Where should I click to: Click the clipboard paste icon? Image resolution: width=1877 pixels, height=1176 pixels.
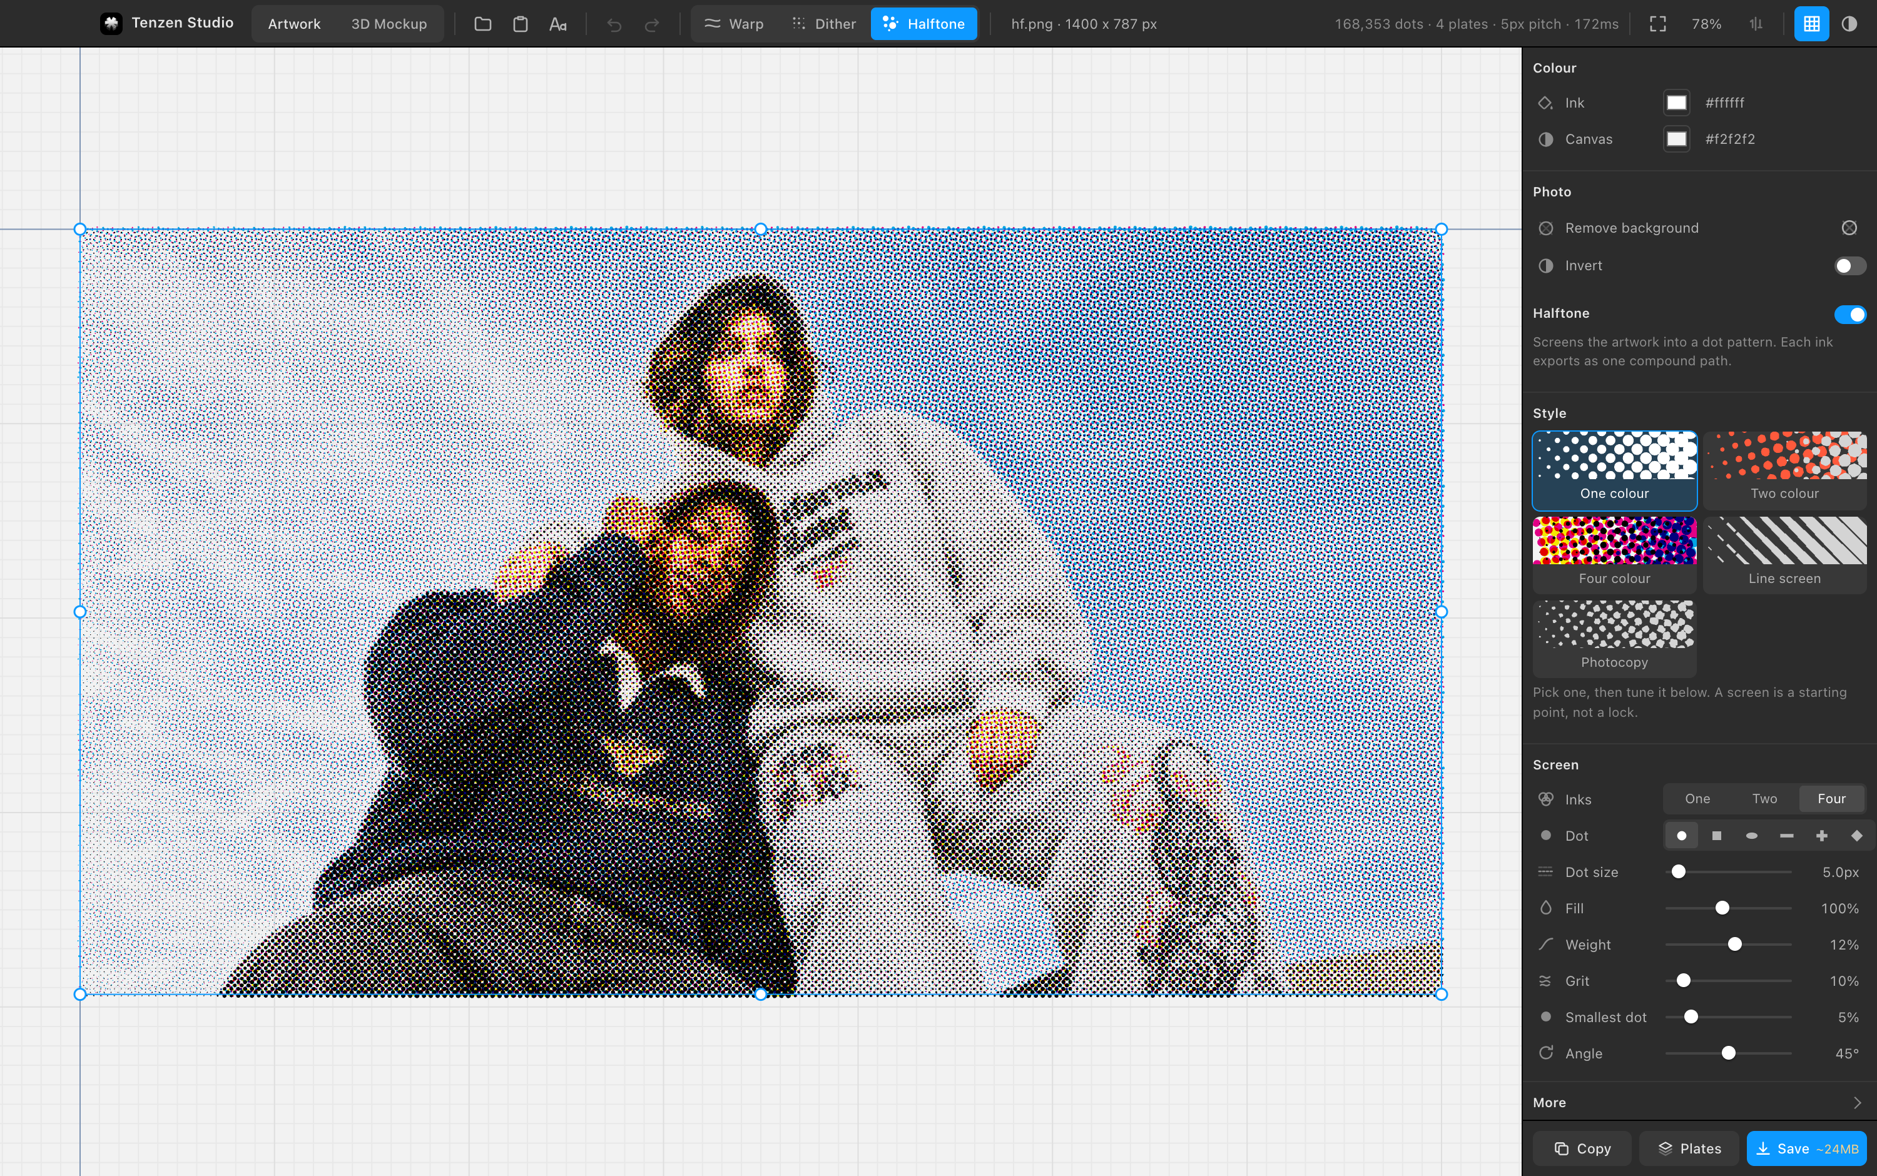click(521, 24)
